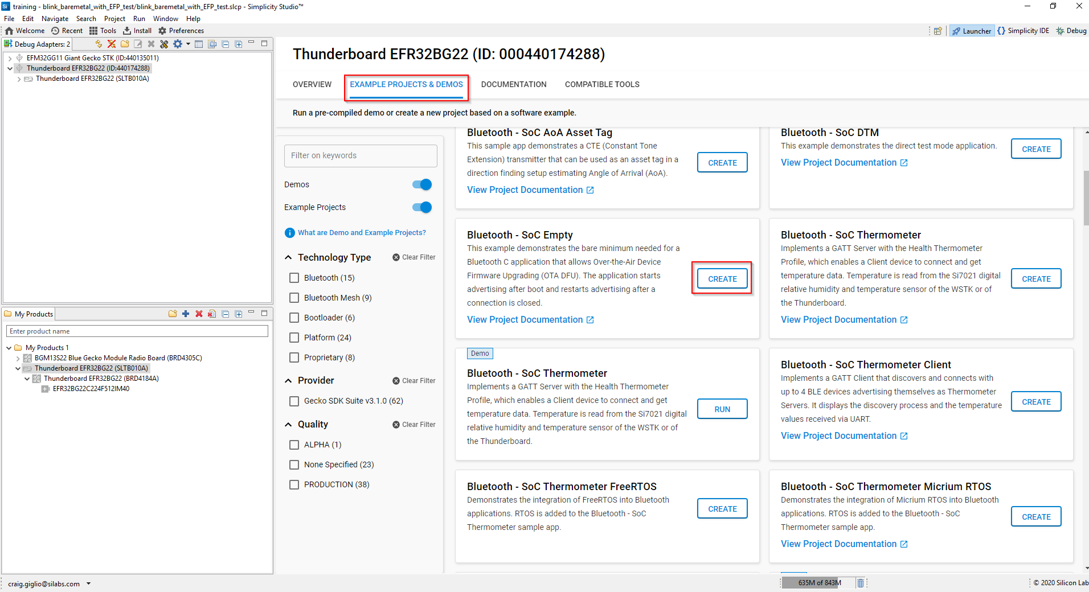
Task: Expand BGM13S22 Blue Gecko Module tree node
Action: point(18,358)
